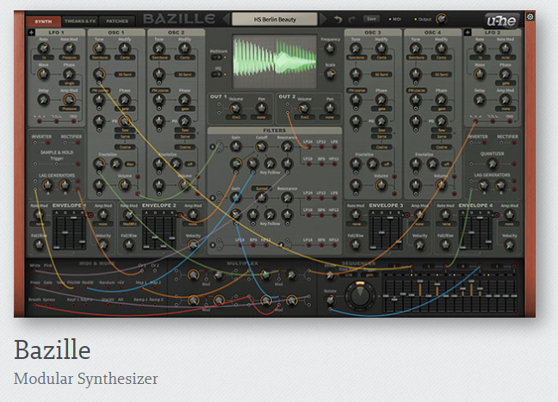
Task: Click the Filter 1 Cutoff knob
Action: tap(261, 146)
